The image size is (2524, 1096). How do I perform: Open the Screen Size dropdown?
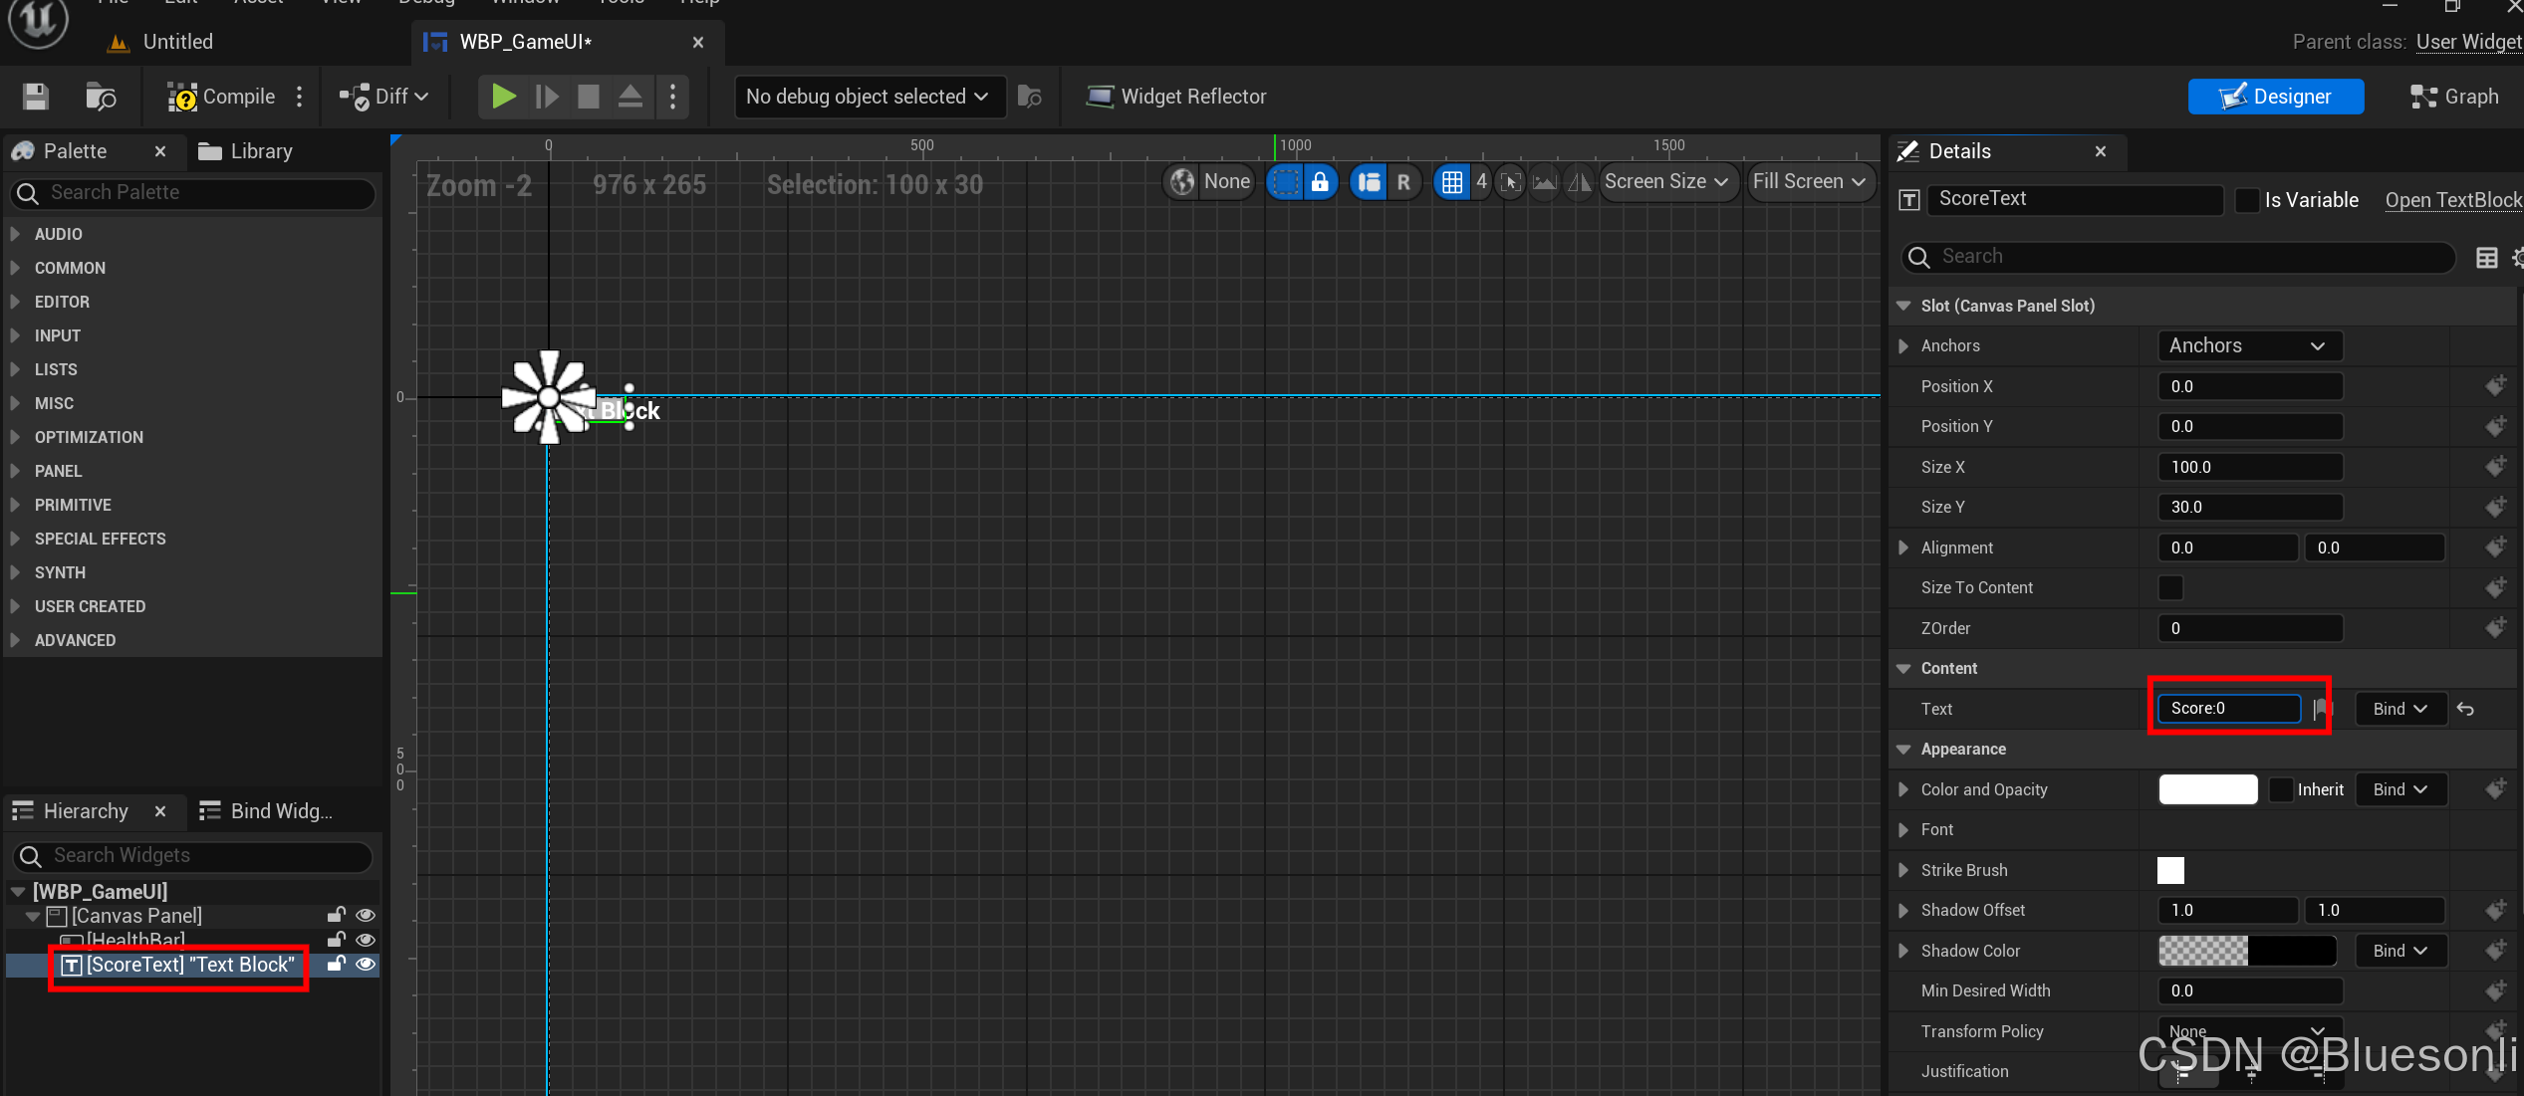(1667, 182)
